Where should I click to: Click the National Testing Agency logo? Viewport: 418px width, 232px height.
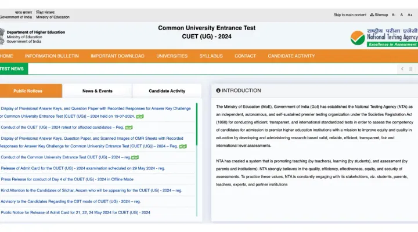coord(384,38)
